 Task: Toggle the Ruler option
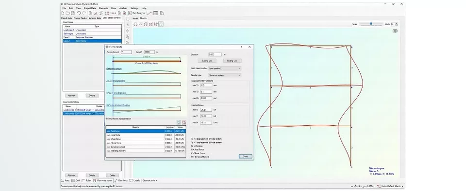click(86, 180)
